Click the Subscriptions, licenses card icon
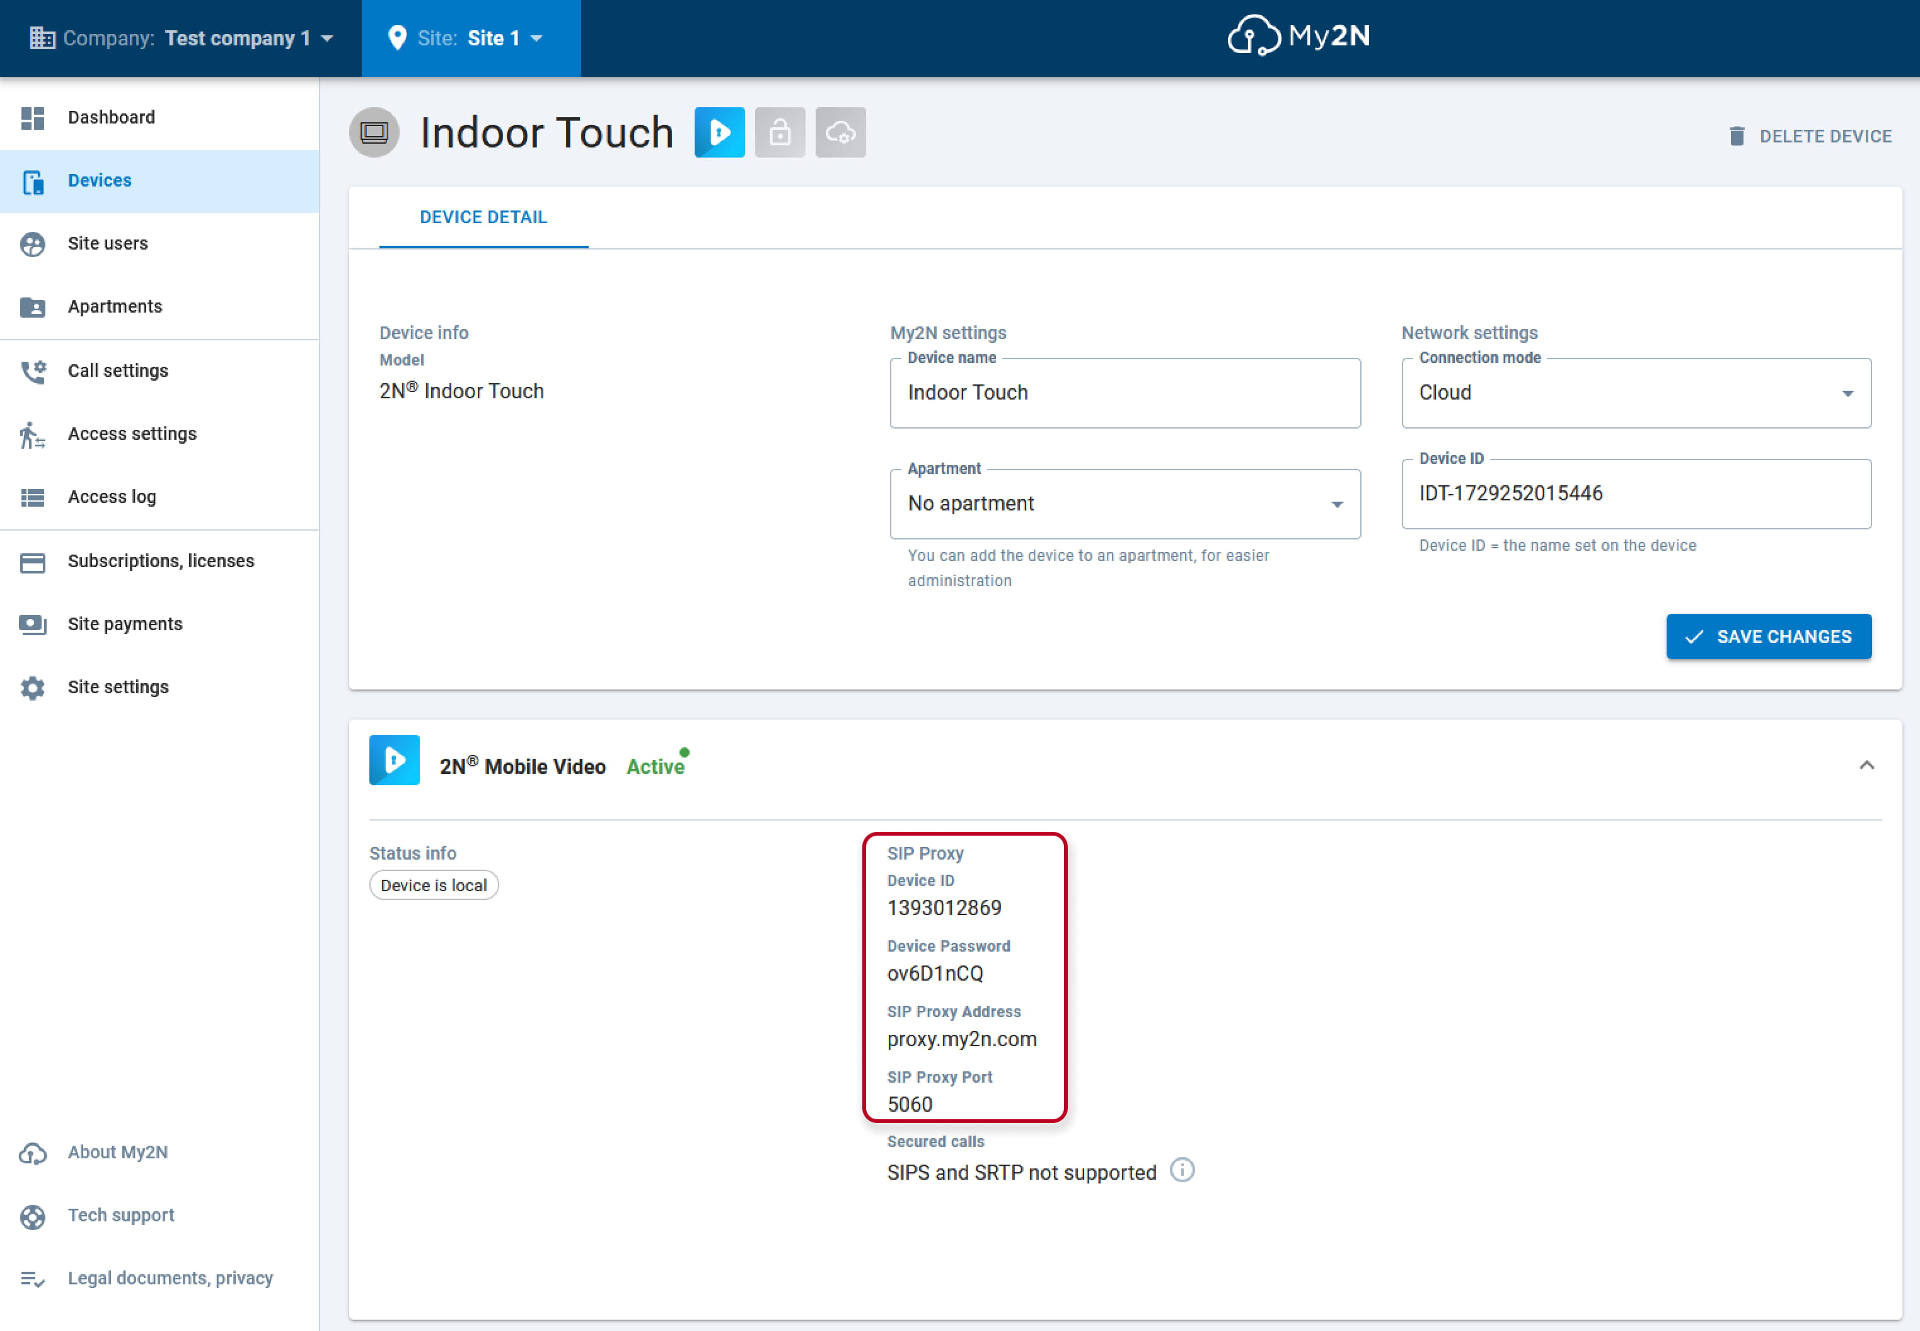This screenshot has height=1331, width=1920. [33, 562]
